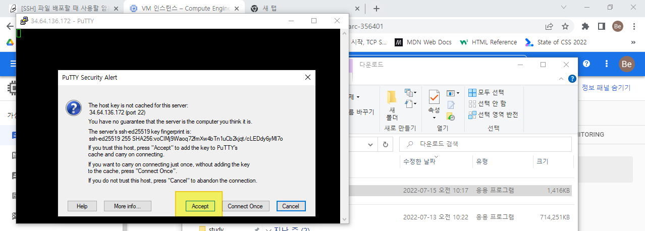Click 선택 영역 반전 in Explorer ribbon

(x=493, y=115)
